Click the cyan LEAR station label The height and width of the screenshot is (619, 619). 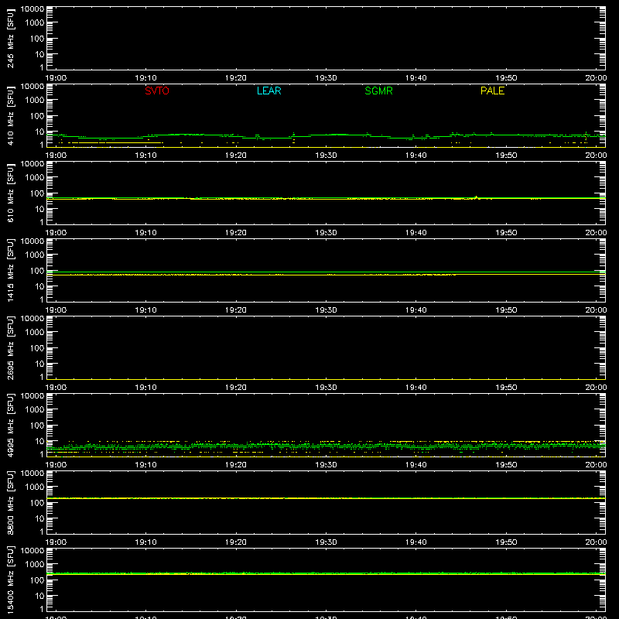point(268,91)
